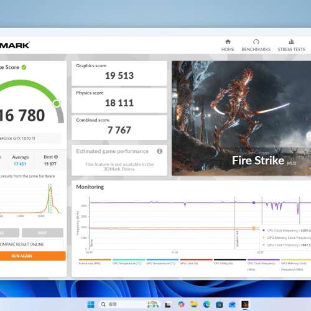Open Task View on the taskbar
The image size is (311, 311).
tap(168, 305)
